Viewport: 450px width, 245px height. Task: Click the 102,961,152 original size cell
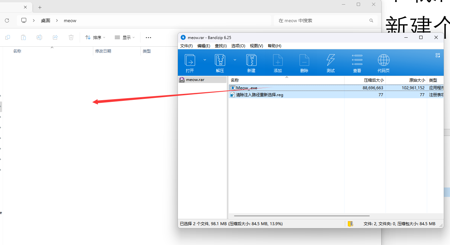pyautogui.click(x=413, y=88)
